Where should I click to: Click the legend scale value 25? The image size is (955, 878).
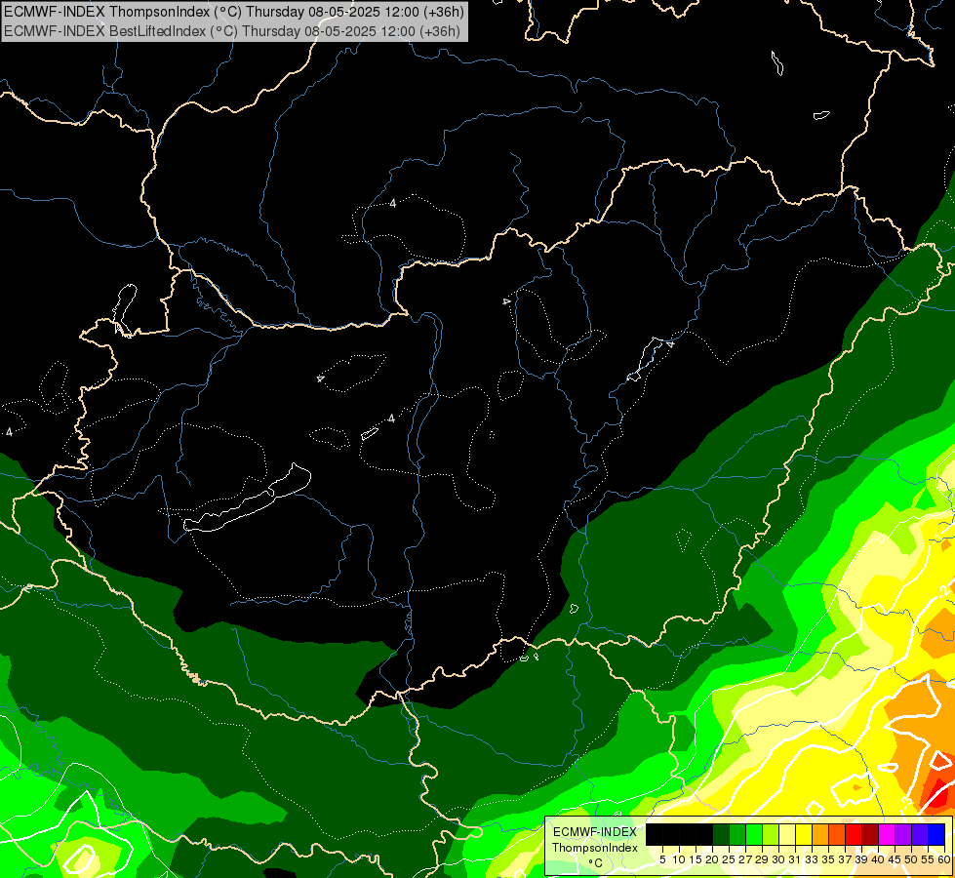(729, 859)
